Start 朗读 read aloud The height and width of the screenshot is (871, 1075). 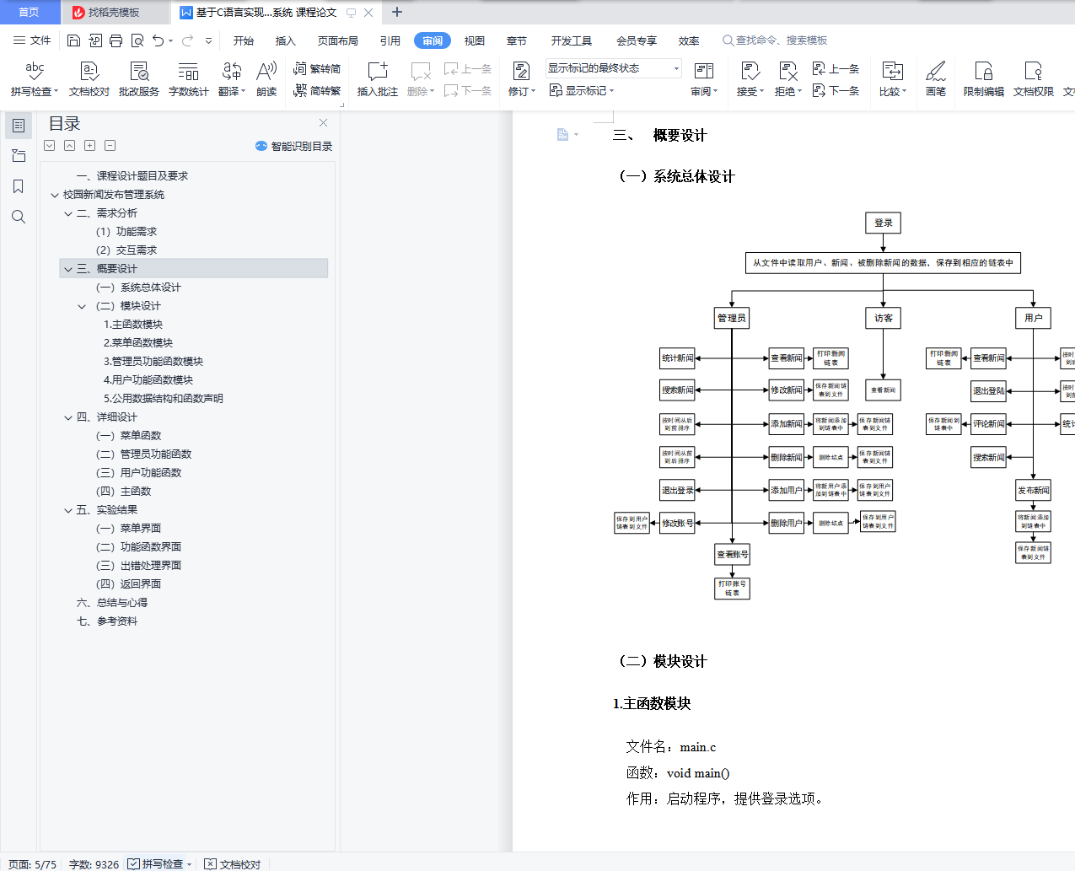coord(266,79)
